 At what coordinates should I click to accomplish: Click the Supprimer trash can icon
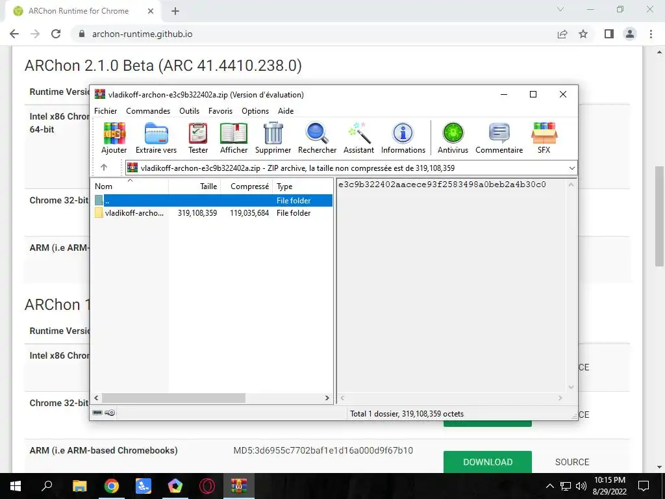tap(273, 138)
